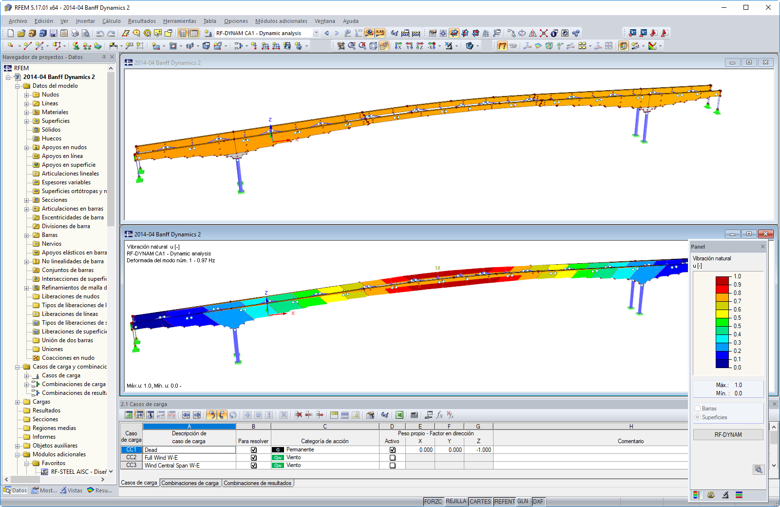Uncheck the Activo checkbox for CC1 Dead
Screen dimensions: 780x507
(x=392, y=449)
